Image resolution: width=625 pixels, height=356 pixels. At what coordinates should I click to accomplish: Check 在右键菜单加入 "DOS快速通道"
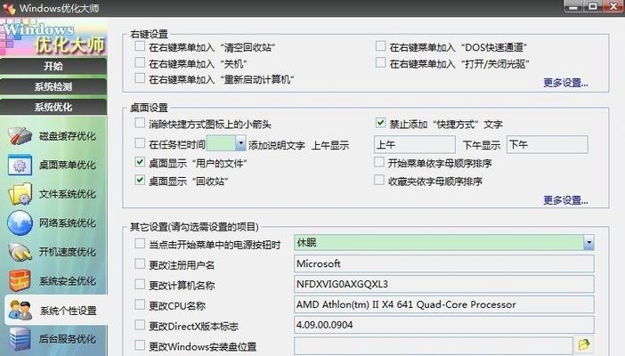381,46
